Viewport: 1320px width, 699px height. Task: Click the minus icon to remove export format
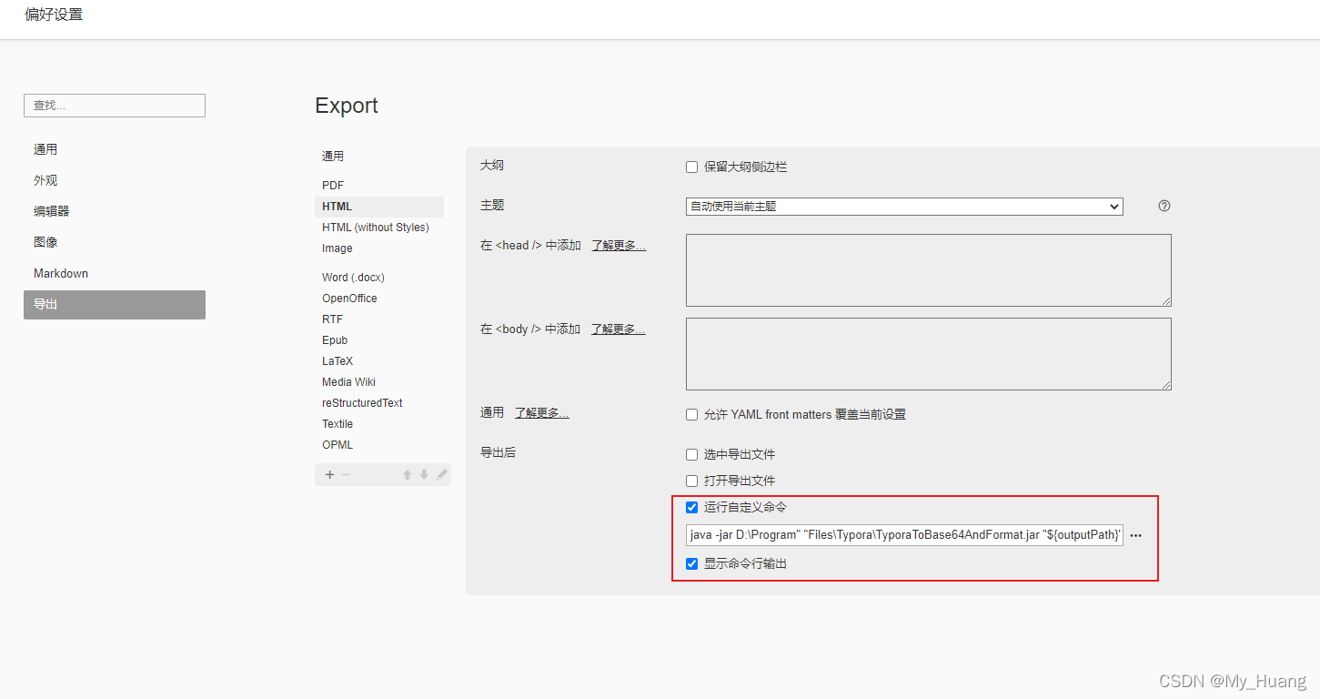[x=344, y=474]
